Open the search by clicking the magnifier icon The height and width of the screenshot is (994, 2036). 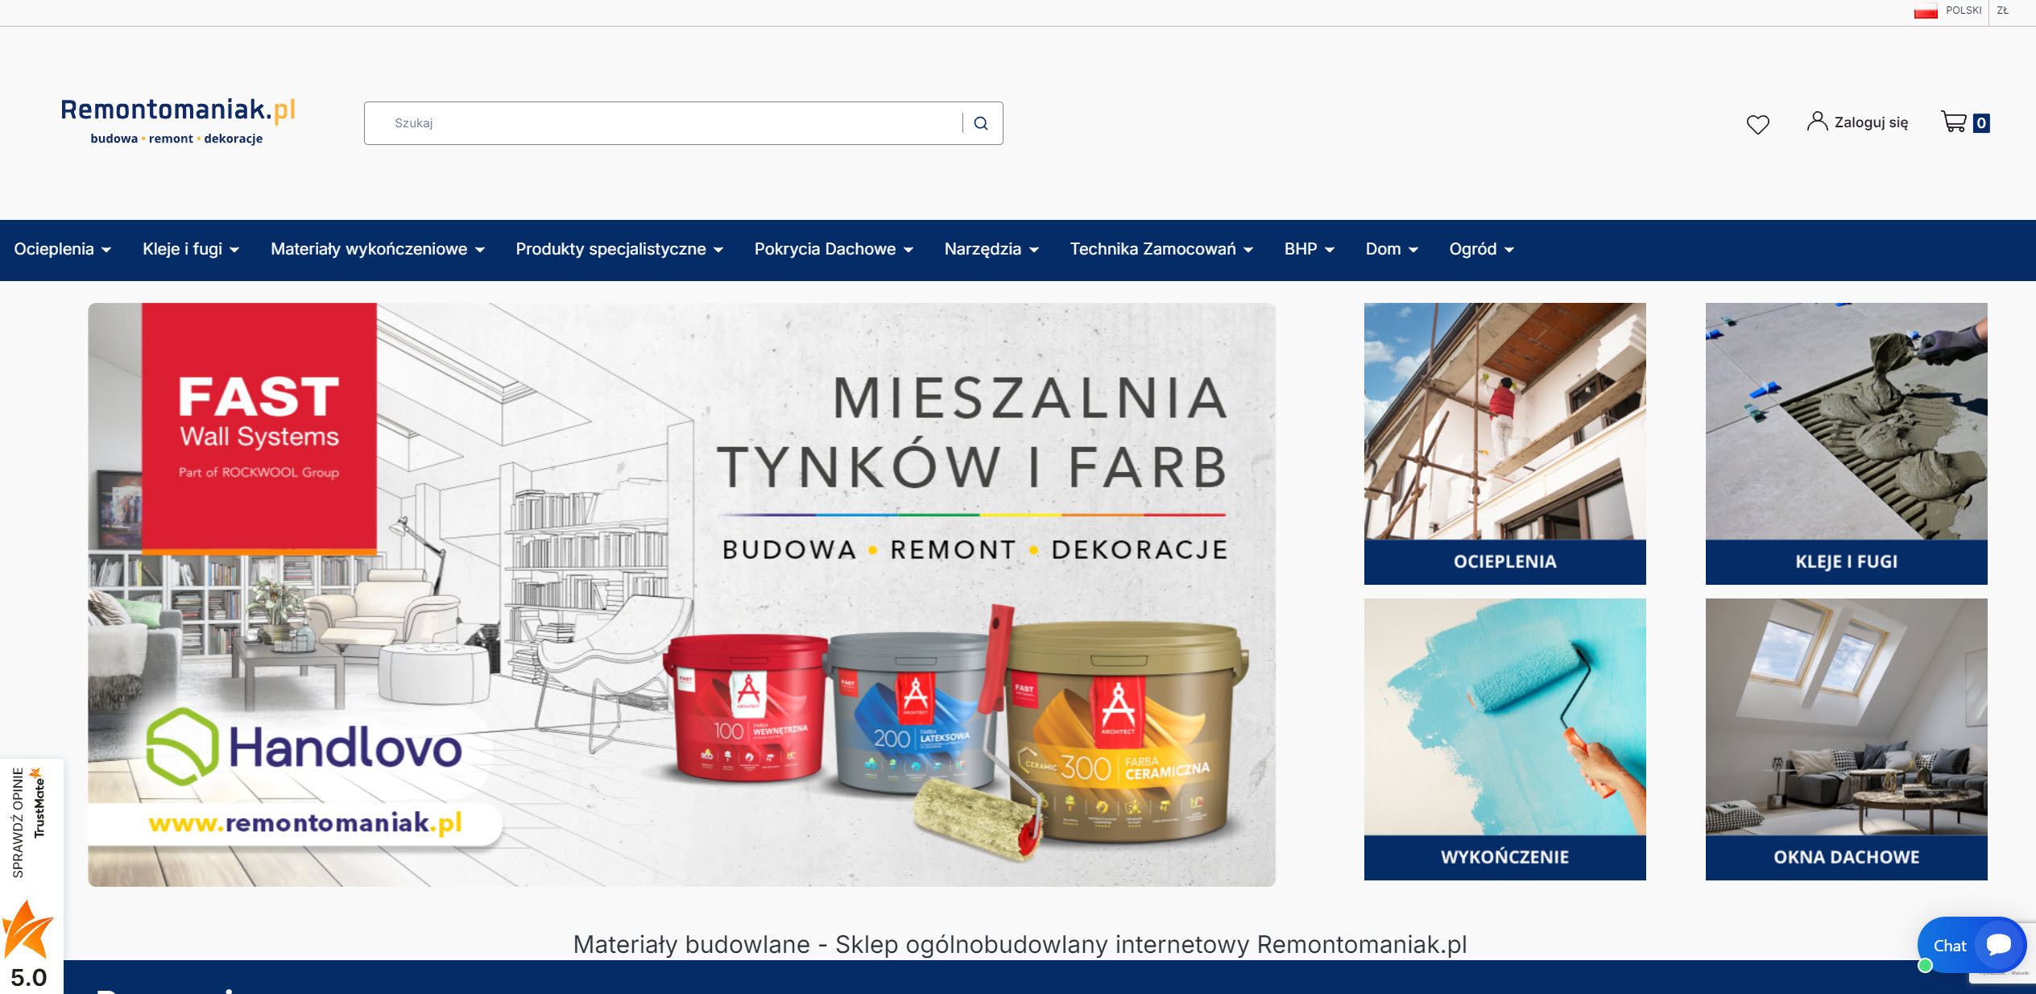(981, 122)
